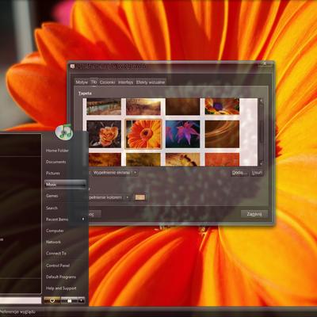Viewport: 317px width, 317px height.
Task: Open the beige background color swatch
Action: coord(140,197)
